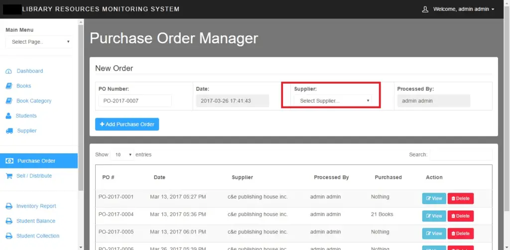Select Sell / Distribute menu item

click(x=34, y=176)
